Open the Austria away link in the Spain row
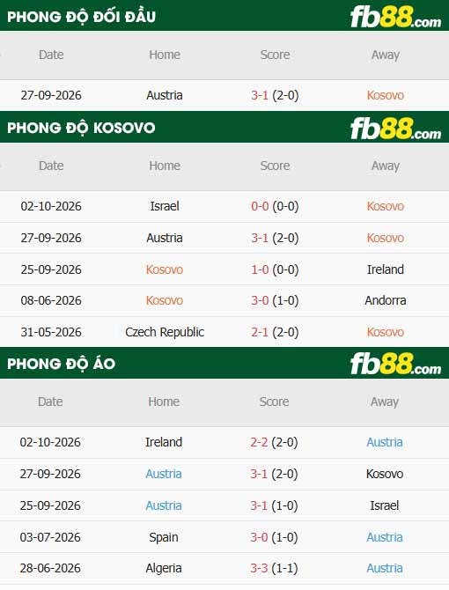The width and height of the screenshot is (449, 590). pyautogui.click(x=385, y=537)
